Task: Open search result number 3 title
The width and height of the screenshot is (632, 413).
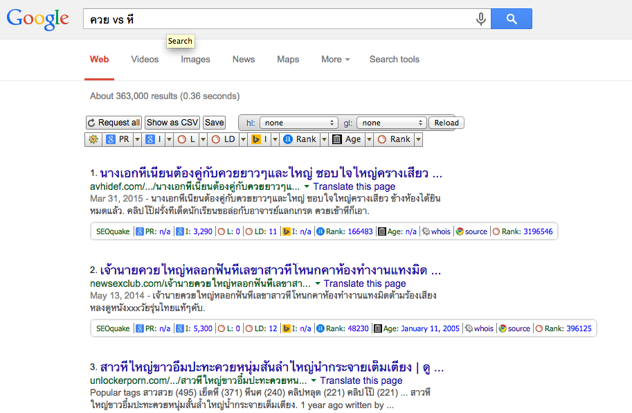Action: [x=271, y=367]
